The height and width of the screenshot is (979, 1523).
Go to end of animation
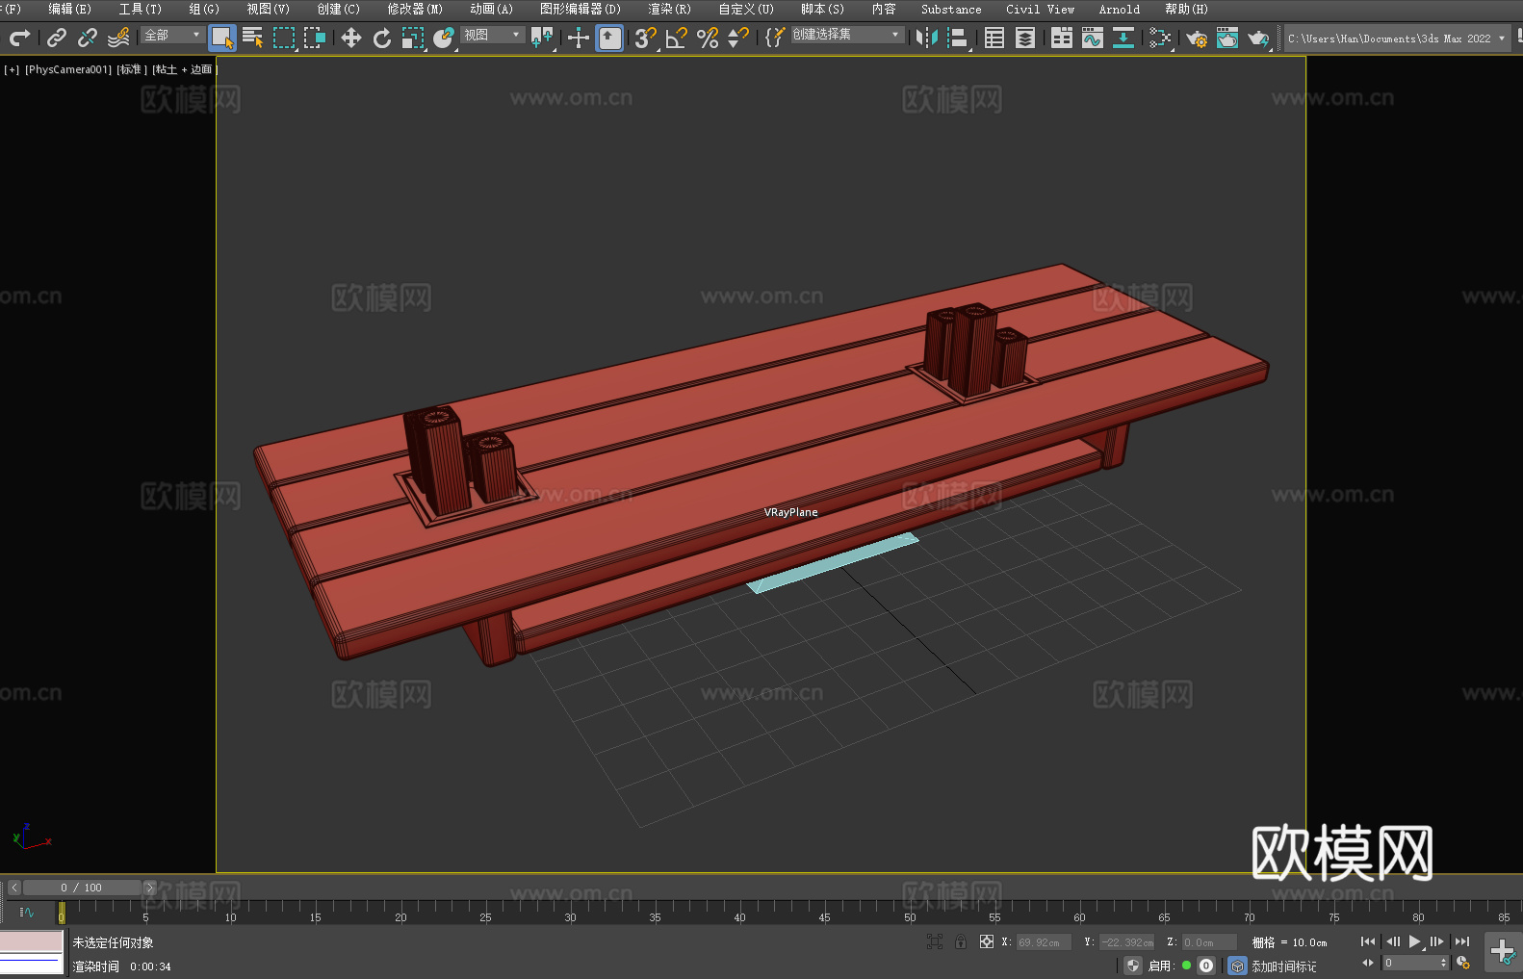[1462, 941]
